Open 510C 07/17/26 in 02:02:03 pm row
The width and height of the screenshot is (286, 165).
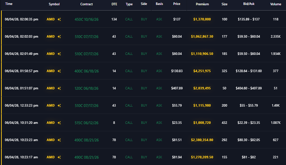tap(86, 37)
